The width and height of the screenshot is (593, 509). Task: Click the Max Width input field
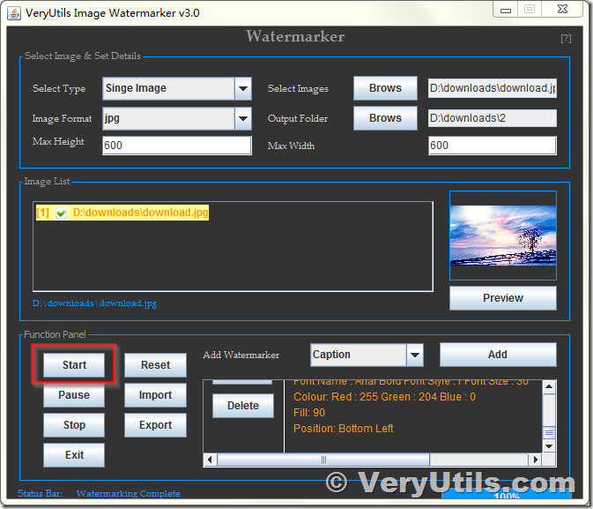pos(492,146)
